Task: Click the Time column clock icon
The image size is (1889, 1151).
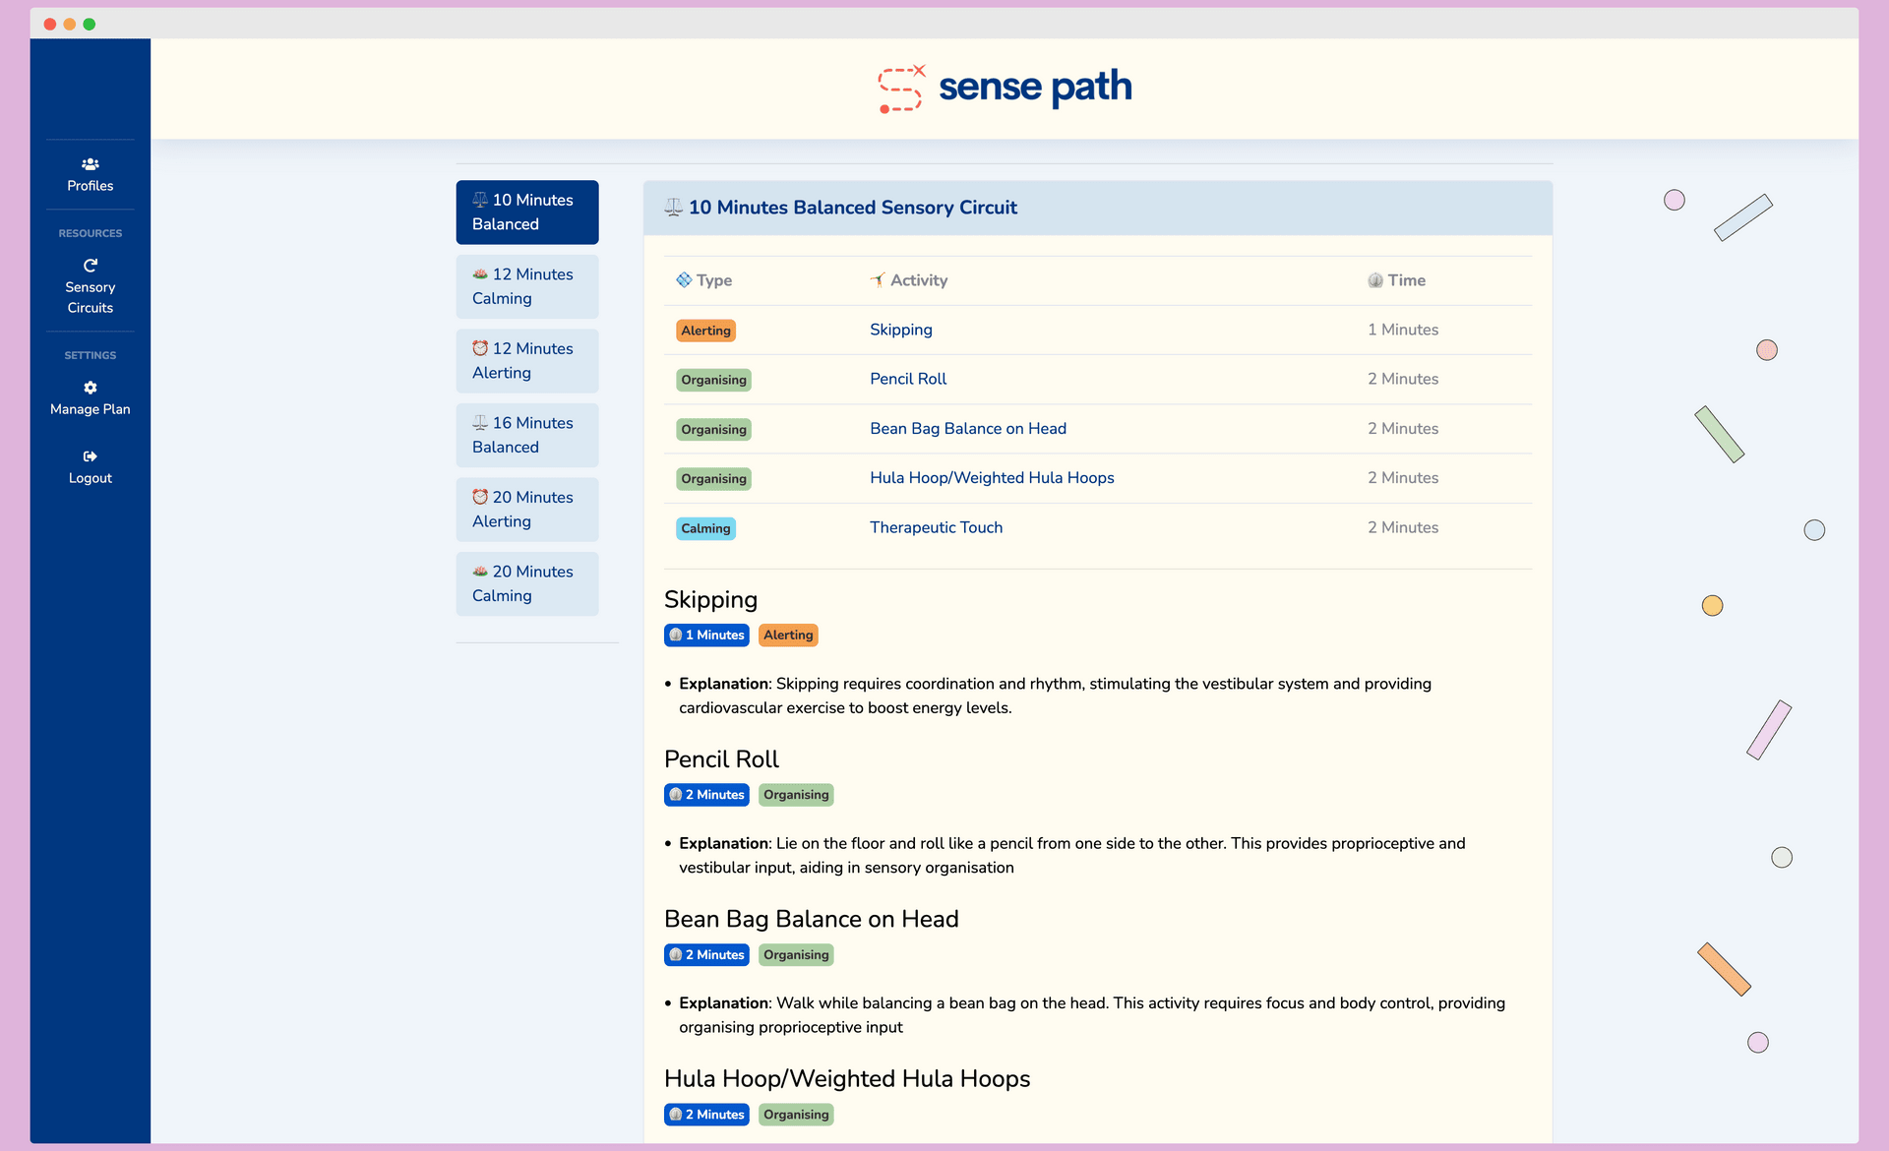Action: point(1374,280)
